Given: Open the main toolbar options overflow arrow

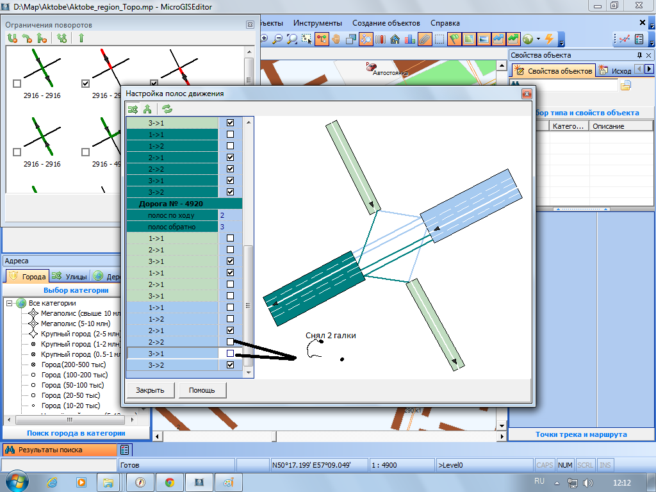Looking at the screenshot, I should point(561,42).
